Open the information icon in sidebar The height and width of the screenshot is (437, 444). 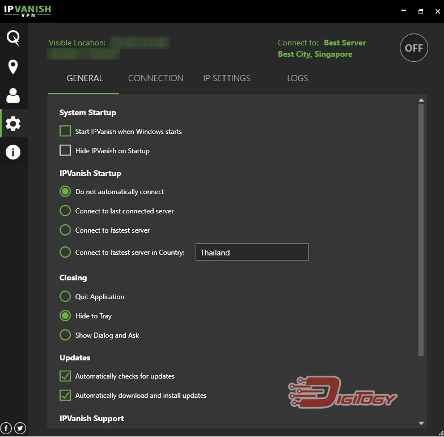tap(13, 152)
